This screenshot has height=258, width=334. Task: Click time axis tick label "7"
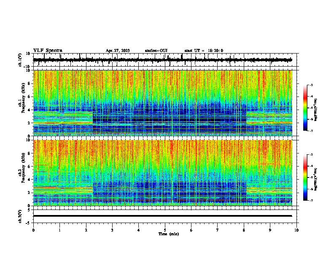(x=218, y=230)
